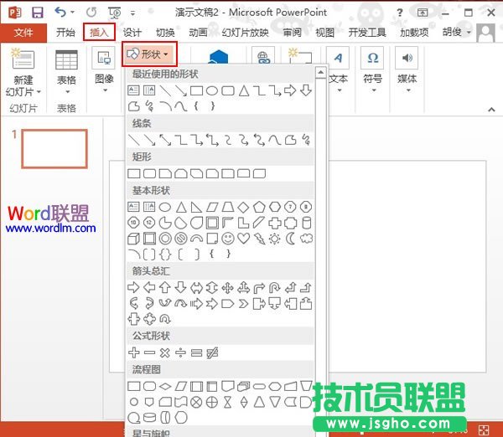This screenshot has width=503, height=437.
Task: Choose the math minus sign shape
Action: (149, 352)
